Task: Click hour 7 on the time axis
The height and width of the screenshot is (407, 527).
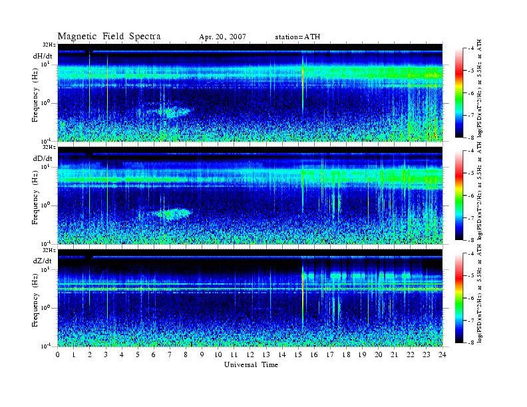Action: tap(170, 355)
